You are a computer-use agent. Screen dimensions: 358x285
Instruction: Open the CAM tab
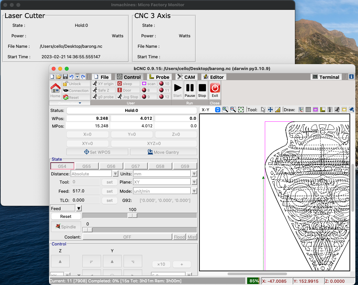(x=186, y=77)
